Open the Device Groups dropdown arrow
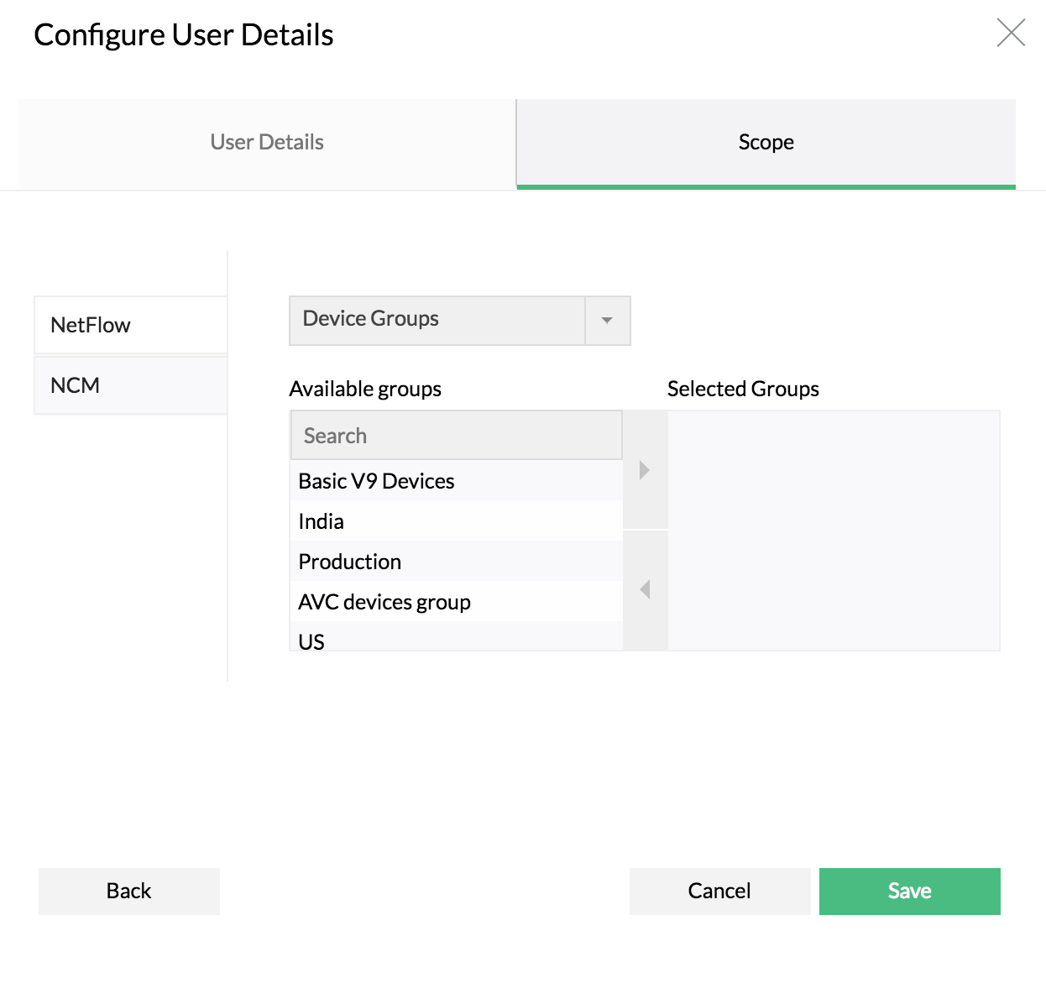This screenshot has height=999, width=1046. click(x=606, y=320)
